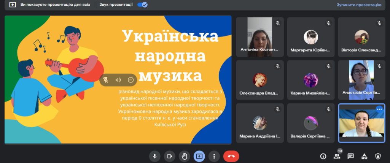Open the three-dot more options menu in bottom bar
390x163 pixels.
click(x=215, y=156)
